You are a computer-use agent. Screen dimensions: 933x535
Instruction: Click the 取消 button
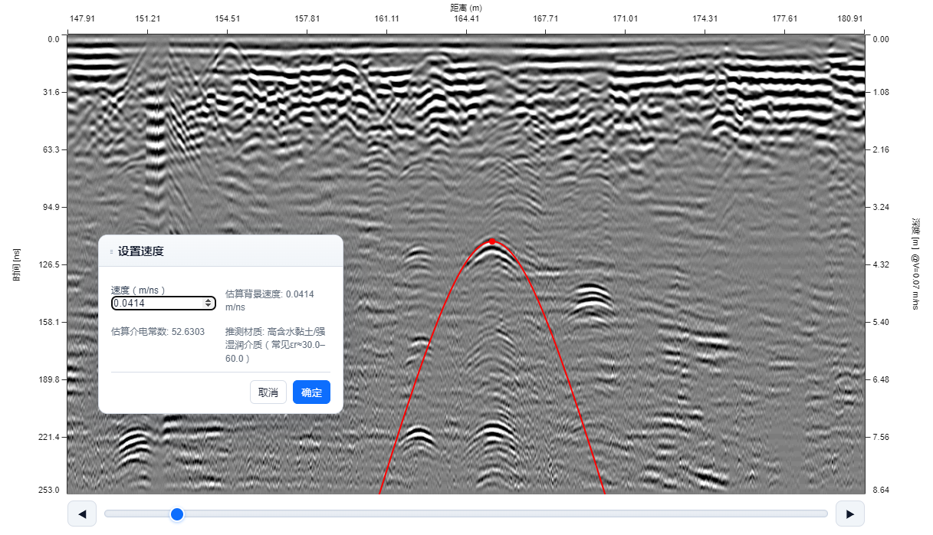268,392
